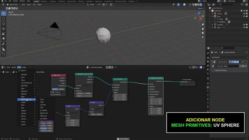Select the Rotate tool in viewport toolbar
This screenshot has height=140, width=249.
pos(4,29)
